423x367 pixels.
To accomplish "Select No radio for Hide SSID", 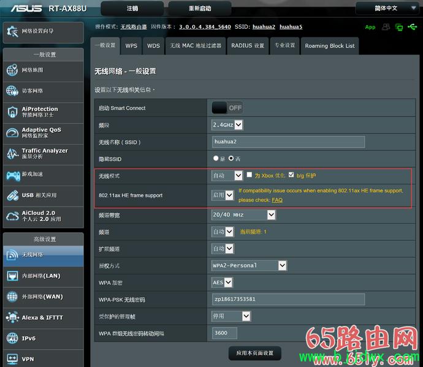I will pos(231,158).
